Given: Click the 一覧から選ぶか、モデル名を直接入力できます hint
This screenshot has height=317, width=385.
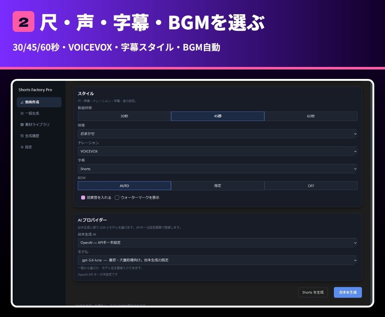Looking at the screenshot, I should click(x=110, y=268).
